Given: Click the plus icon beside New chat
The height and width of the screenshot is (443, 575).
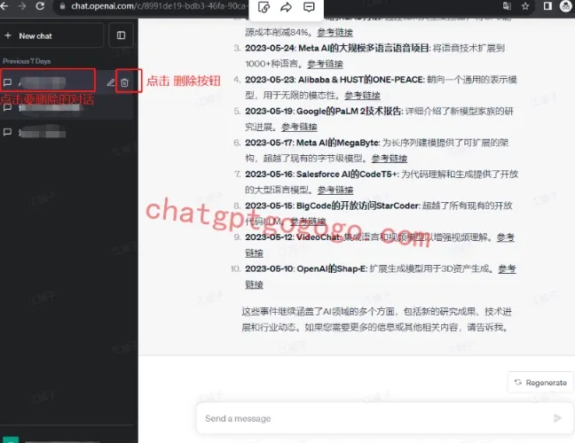Looking at the screenshot, I should pos(8,35).
